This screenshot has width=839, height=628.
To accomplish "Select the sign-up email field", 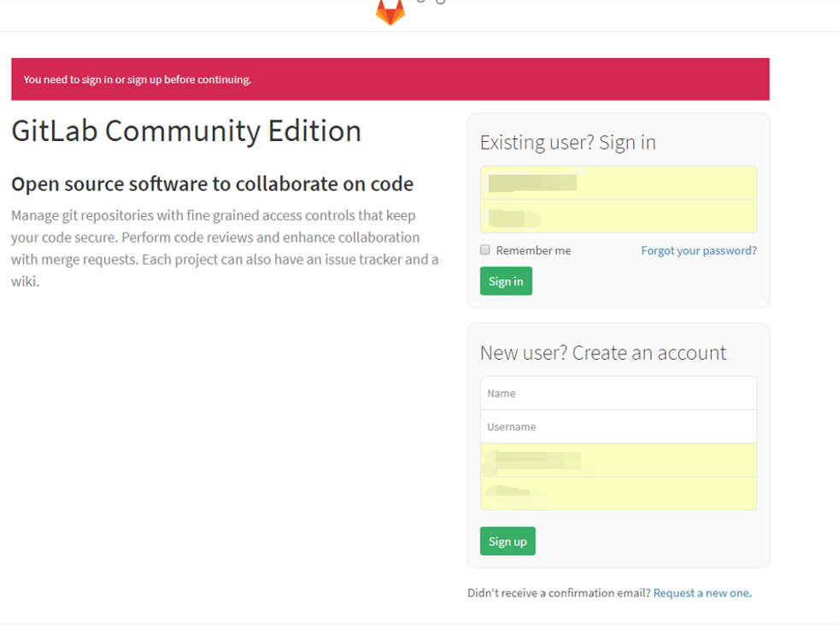I will click(x=619, y=460).
